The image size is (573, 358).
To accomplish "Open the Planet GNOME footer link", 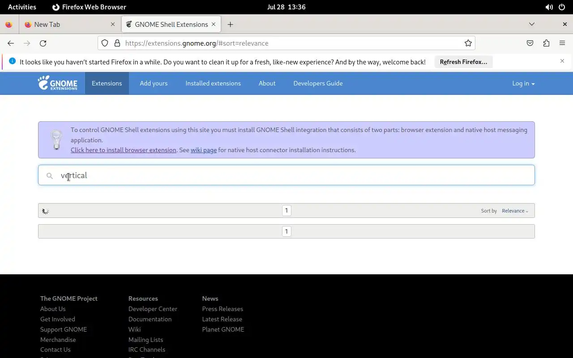I will (223, 329).
